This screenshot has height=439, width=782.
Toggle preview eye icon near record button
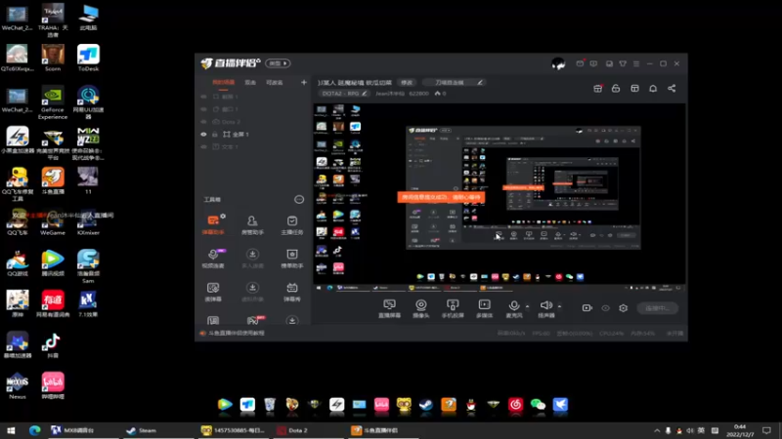pos(605,308)
